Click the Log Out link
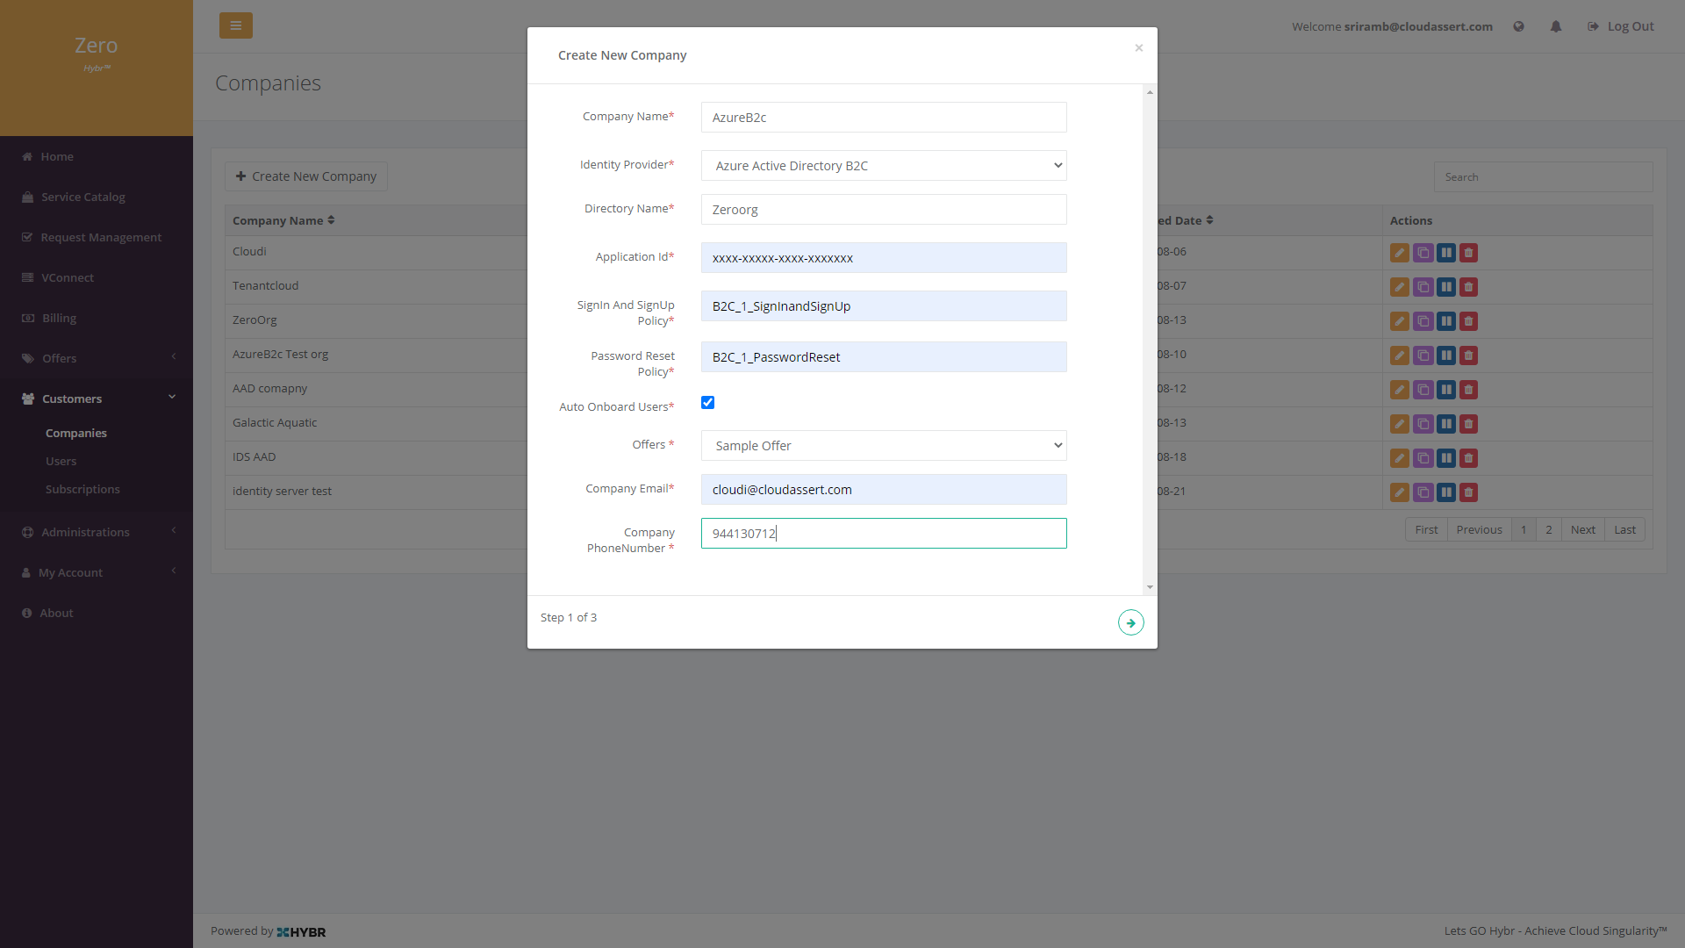 (1620, 26)
